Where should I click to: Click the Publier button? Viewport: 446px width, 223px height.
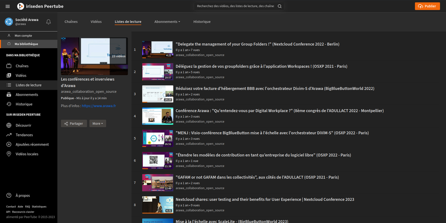[x=427, y=6]
